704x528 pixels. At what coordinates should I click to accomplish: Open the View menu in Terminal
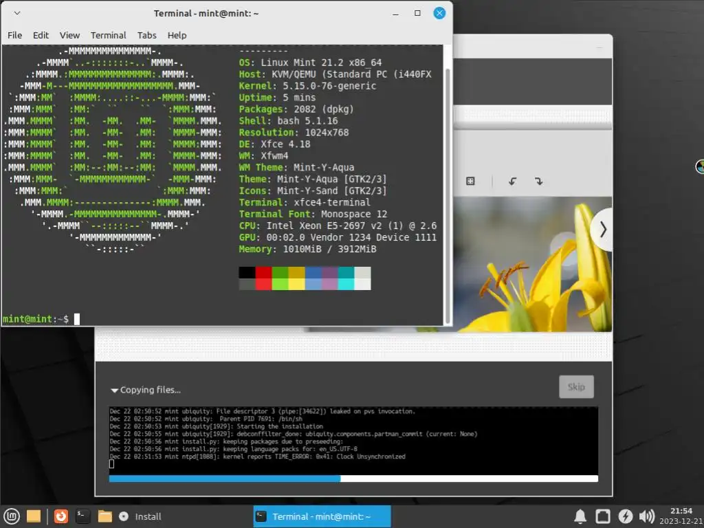pos(69,35)
